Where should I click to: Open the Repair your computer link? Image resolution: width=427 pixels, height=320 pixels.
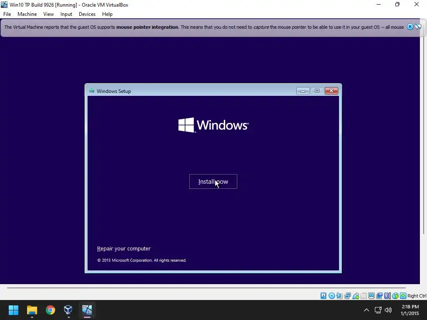(x=123, y=248)
